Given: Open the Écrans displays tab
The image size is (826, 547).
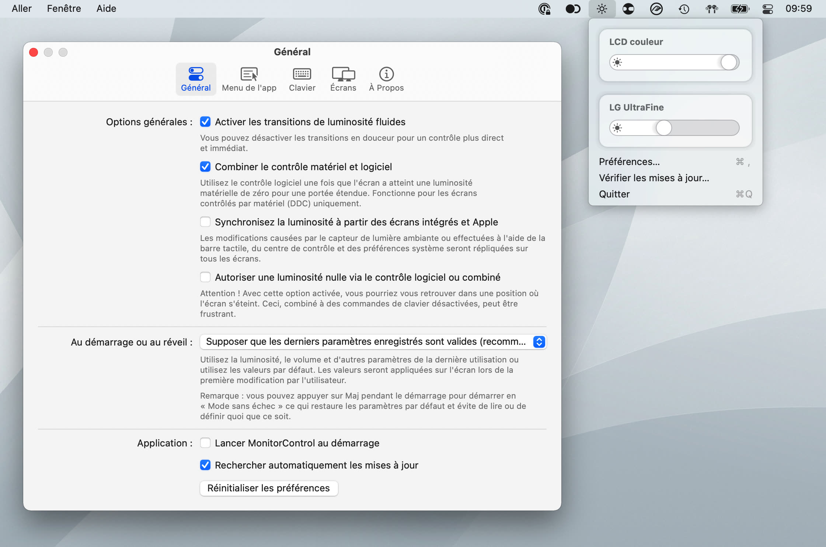Looking at the screenshot, I should click(x=343, y=79).
